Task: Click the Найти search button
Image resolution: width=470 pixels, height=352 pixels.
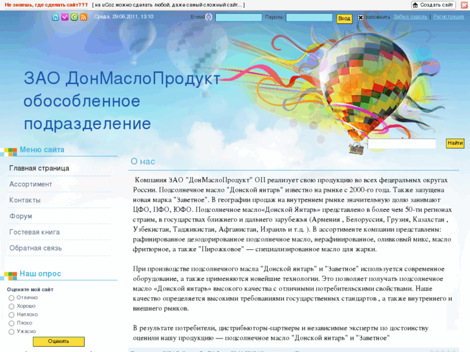Action: (x=455, y=143)
